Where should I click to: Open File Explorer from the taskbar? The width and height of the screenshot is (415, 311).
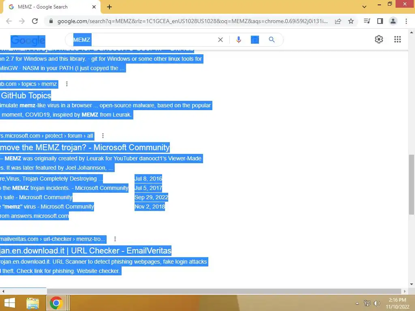coord(32,303)
